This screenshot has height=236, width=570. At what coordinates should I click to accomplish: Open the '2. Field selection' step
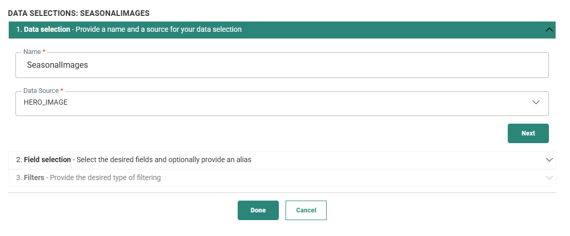click(x=44, y=160)
